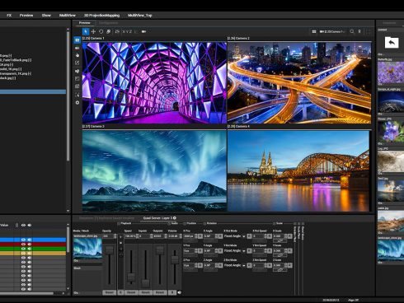404x303 pixels.
Task: Select the Camera 1 purple tunnel view
Action: pos(154,82)
